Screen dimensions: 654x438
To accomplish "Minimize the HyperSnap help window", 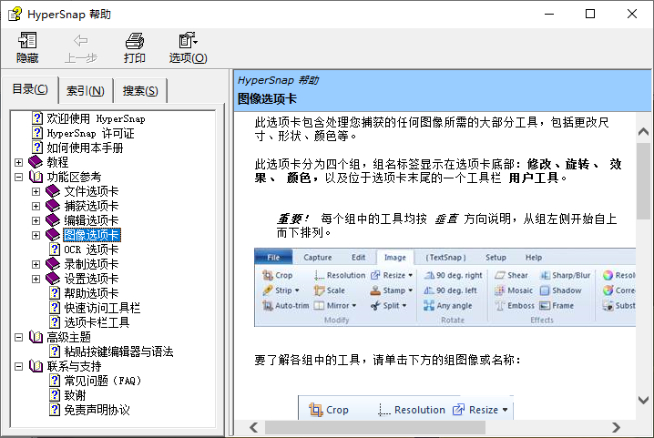I will click(x=549, y=14).
